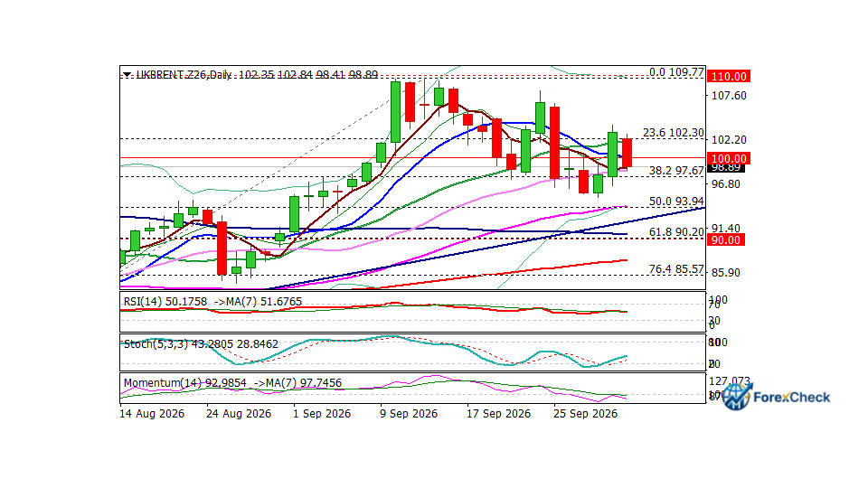Click the Fibonacci label 76.4 85.57
Viewport: 868px width, 488px height.
pyautogui.click(x=676, y=269)
